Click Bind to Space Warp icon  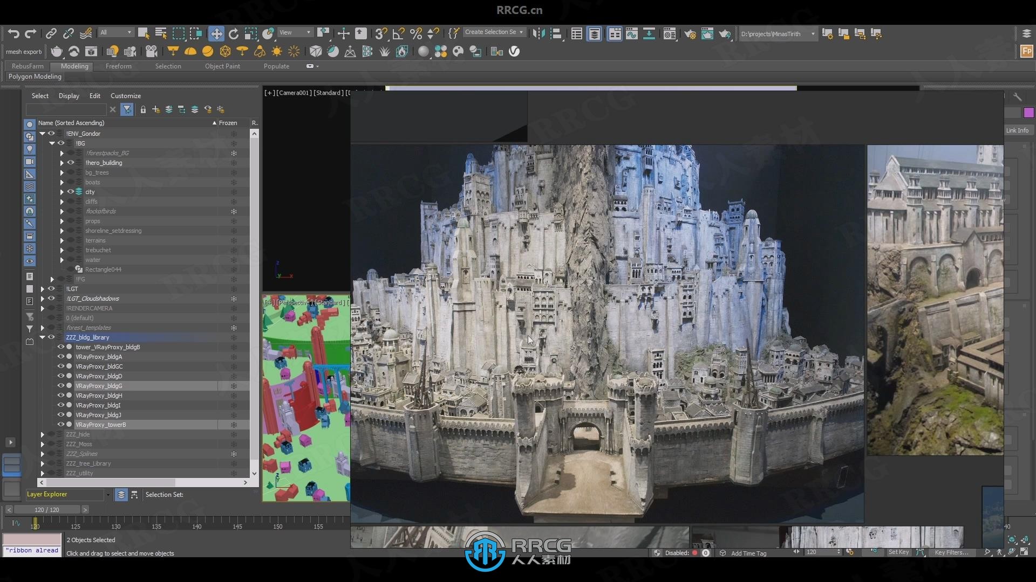86,33
